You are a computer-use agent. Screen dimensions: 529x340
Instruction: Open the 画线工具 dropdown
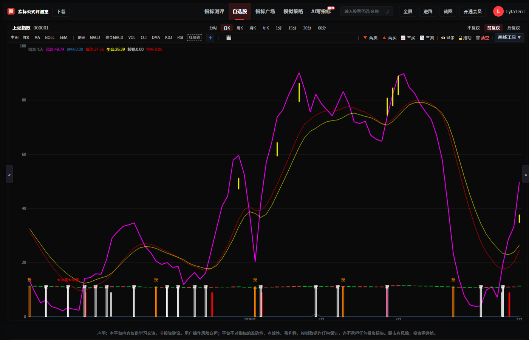click(x=509, y=37)
